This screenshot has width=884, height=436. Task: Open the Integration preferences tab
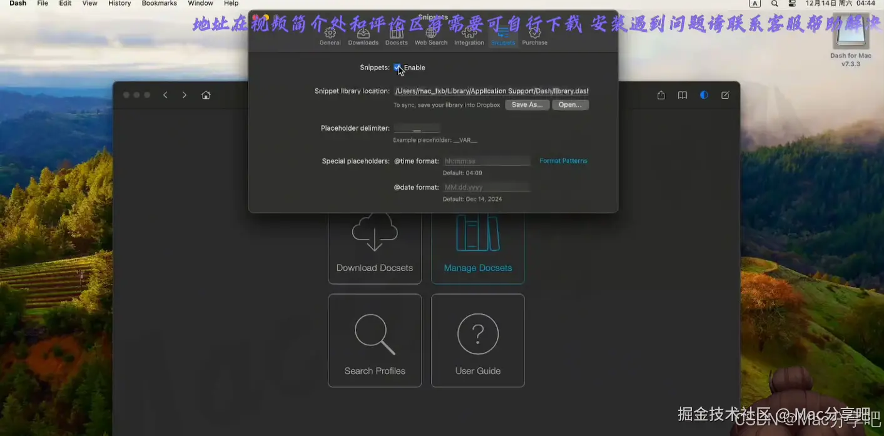pos(469,36)
